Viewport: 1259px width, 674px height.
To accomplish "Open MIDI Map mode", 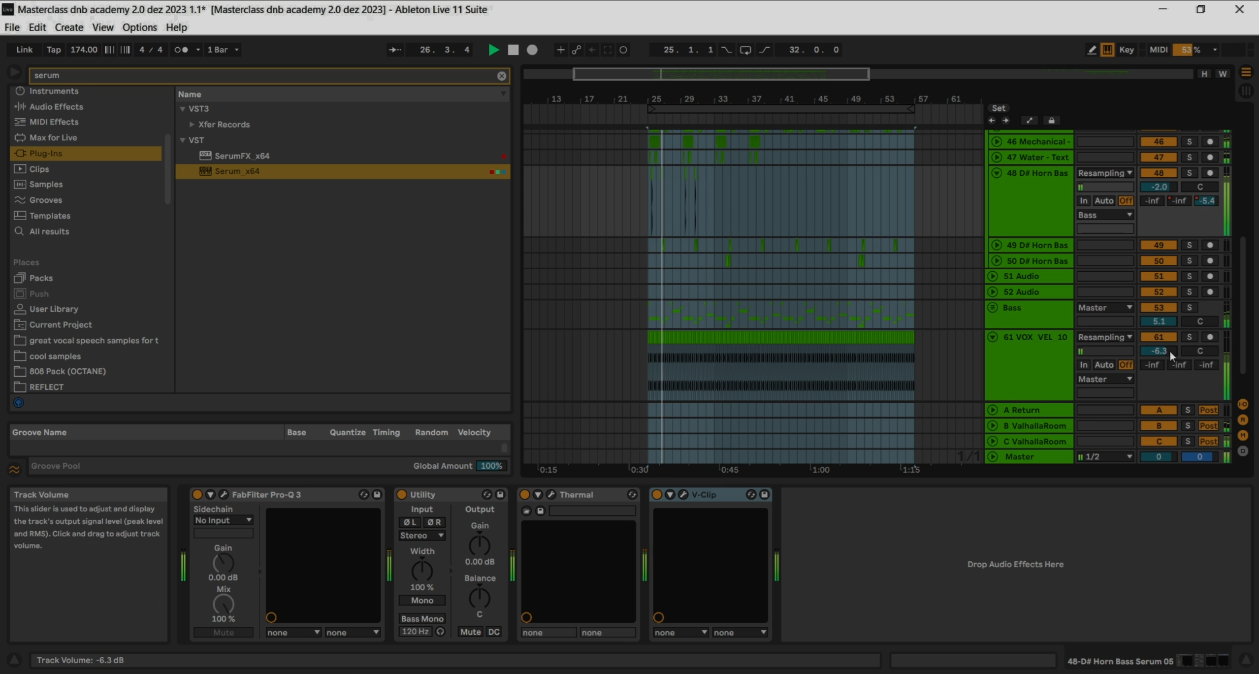I will coord(1158,50).
